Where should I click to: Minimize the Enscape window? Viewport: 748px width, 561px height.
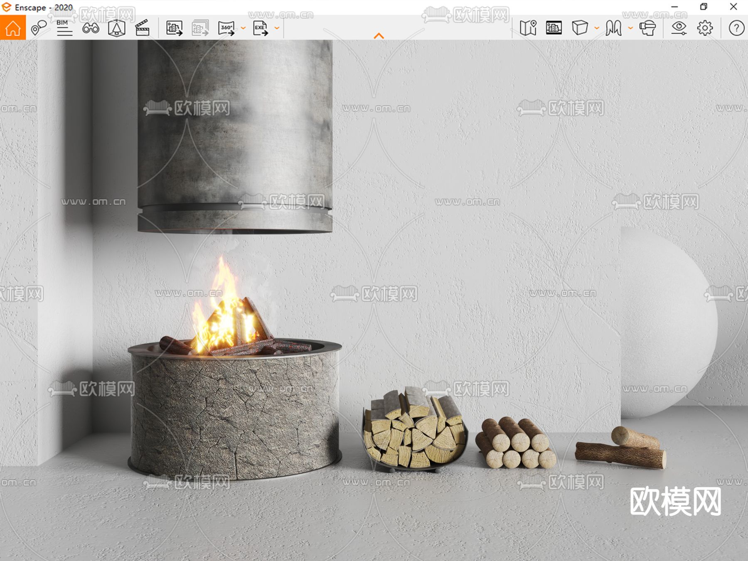[674, 7]
